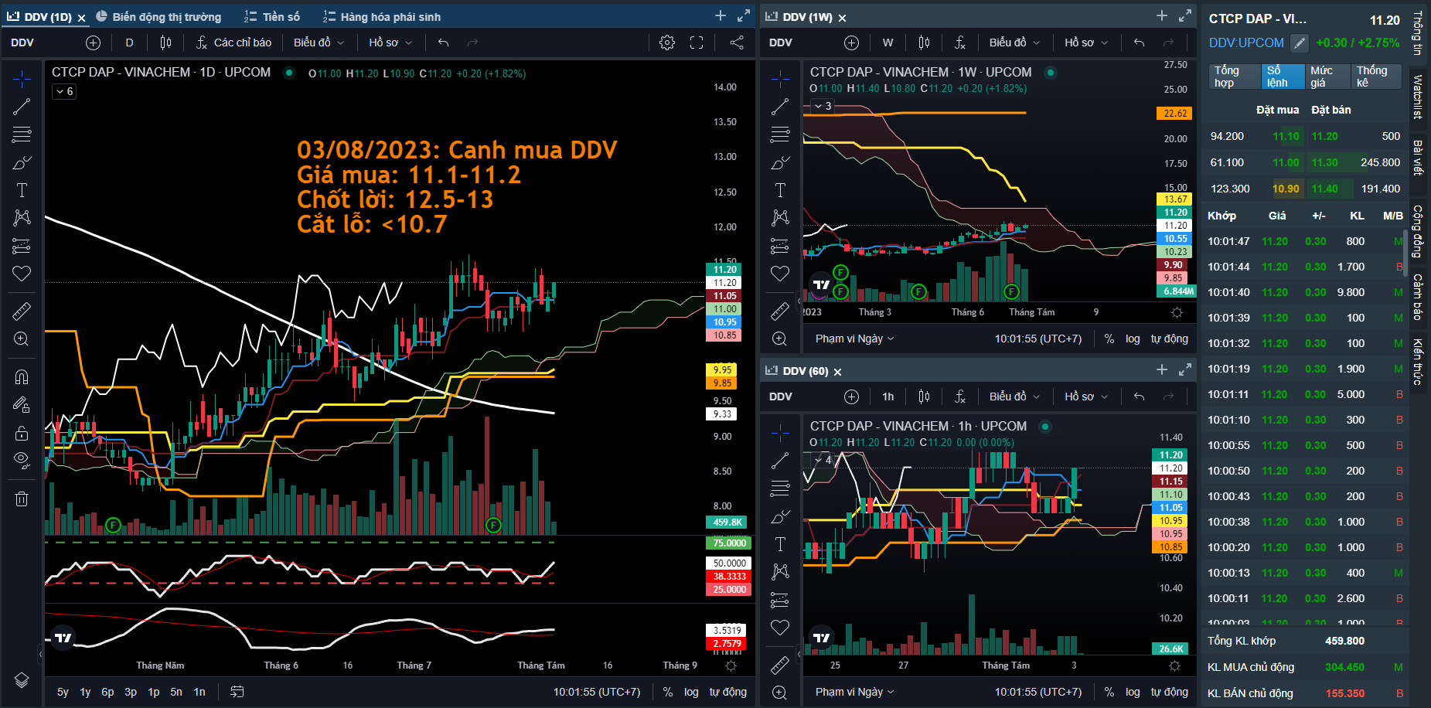Viewport: 1431px width, 708px height.
Task: Set the DDV (1D) chart range to 6p
Action: pos(107,692)
